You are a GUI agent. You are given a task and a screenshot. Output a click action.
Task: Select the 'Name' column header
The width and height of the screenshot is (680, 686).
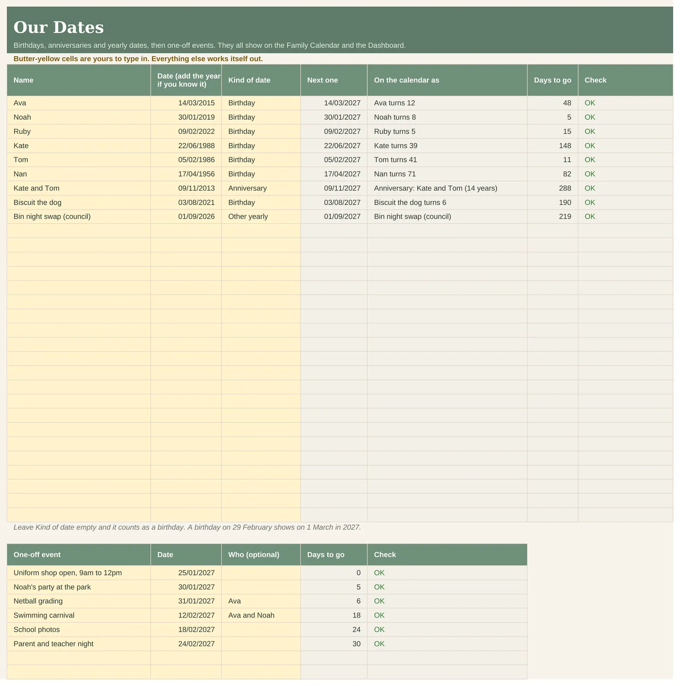[79, 81]
